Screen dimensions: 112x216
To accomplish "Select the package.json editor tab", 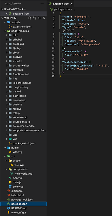I will 60,4.
